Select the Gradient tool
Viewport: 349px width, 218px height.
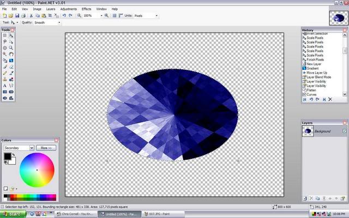[x=11, y=60]
